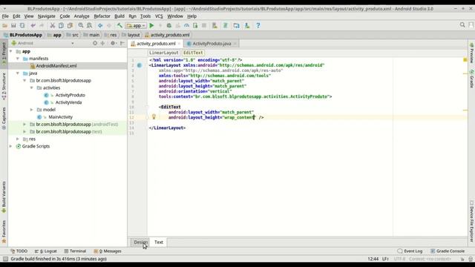Switch to the Design view tab
This screenshot has width=475, height=267.
click(140, 242)
